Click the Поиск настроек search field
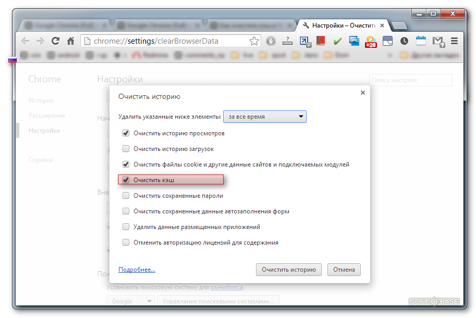 click(x=411, y=80)
